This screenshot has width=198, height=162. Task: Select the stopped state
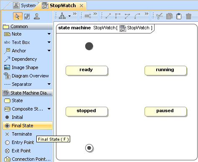point(86,112)
